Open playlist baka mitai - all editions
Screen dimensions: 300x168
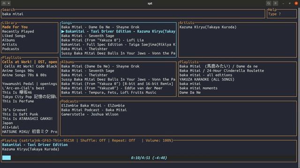pos(206,75)
